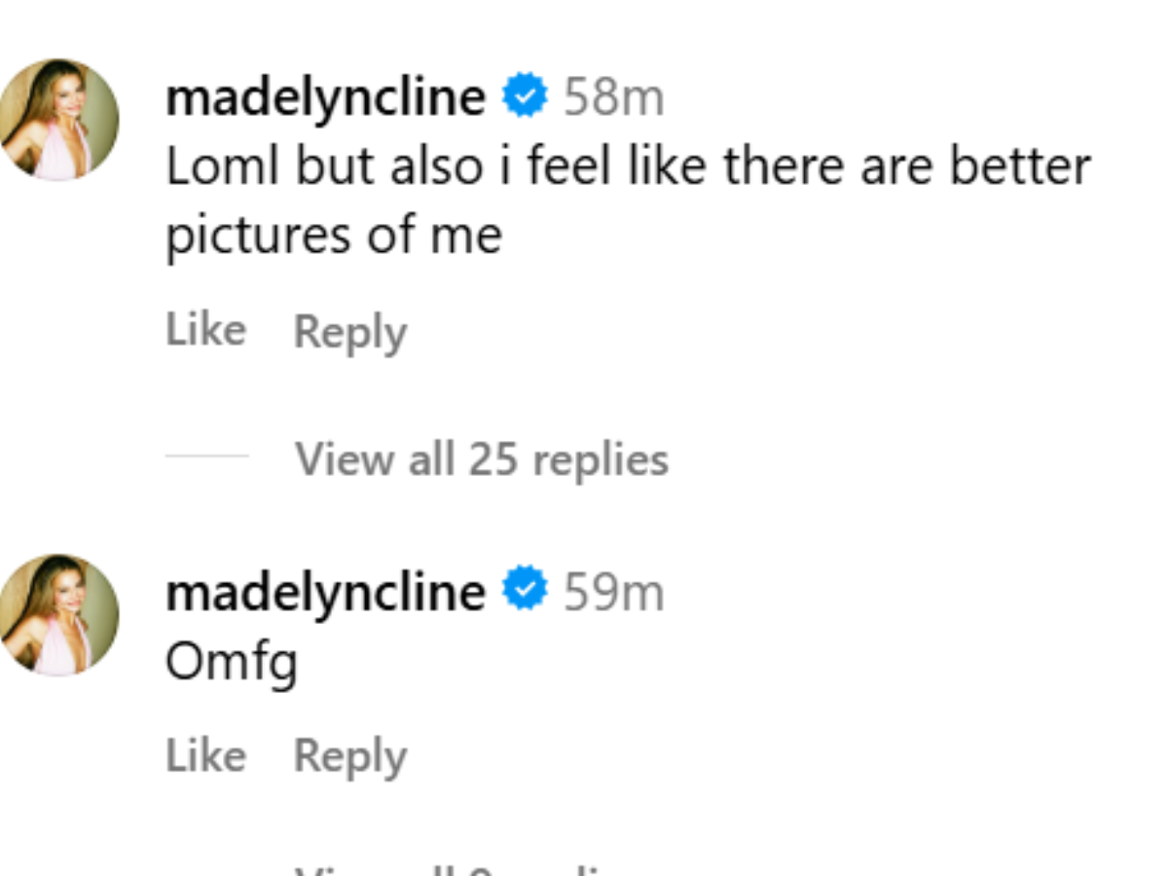The height and width of the screenshot is (876, 1168).
Task: Click verified badge next to the 58m timestamp
Action: tap(525, 97)
